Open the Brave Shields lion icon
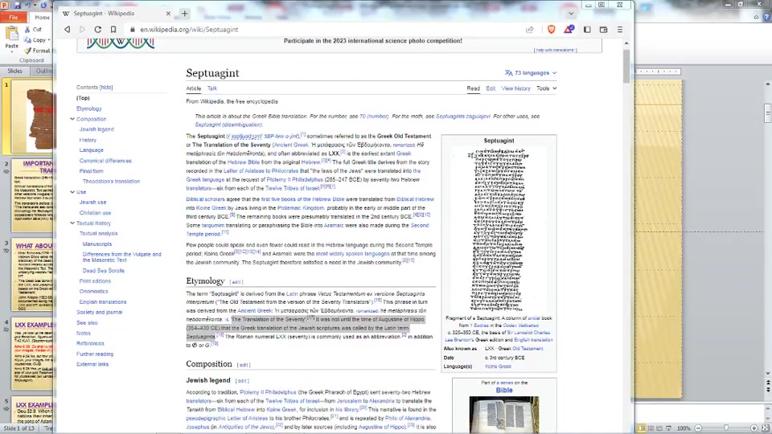This screenshot has width=772, height=434. click(551, 30)
